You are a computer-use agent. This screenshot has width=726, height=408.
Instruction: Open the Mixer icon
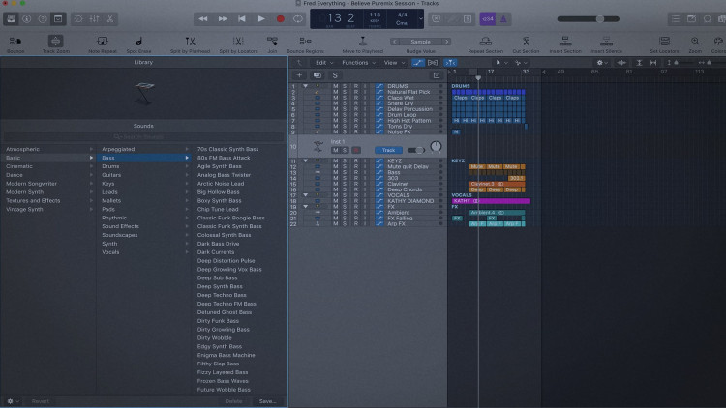click(95, 19)
